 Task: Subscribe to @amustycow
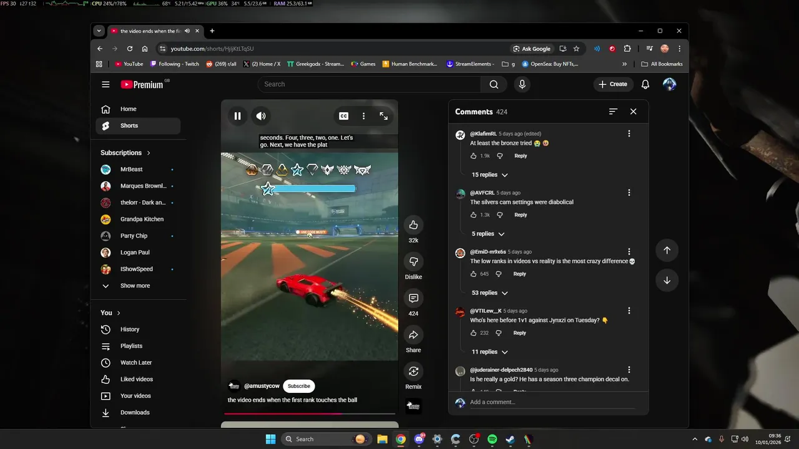[298, 386]
